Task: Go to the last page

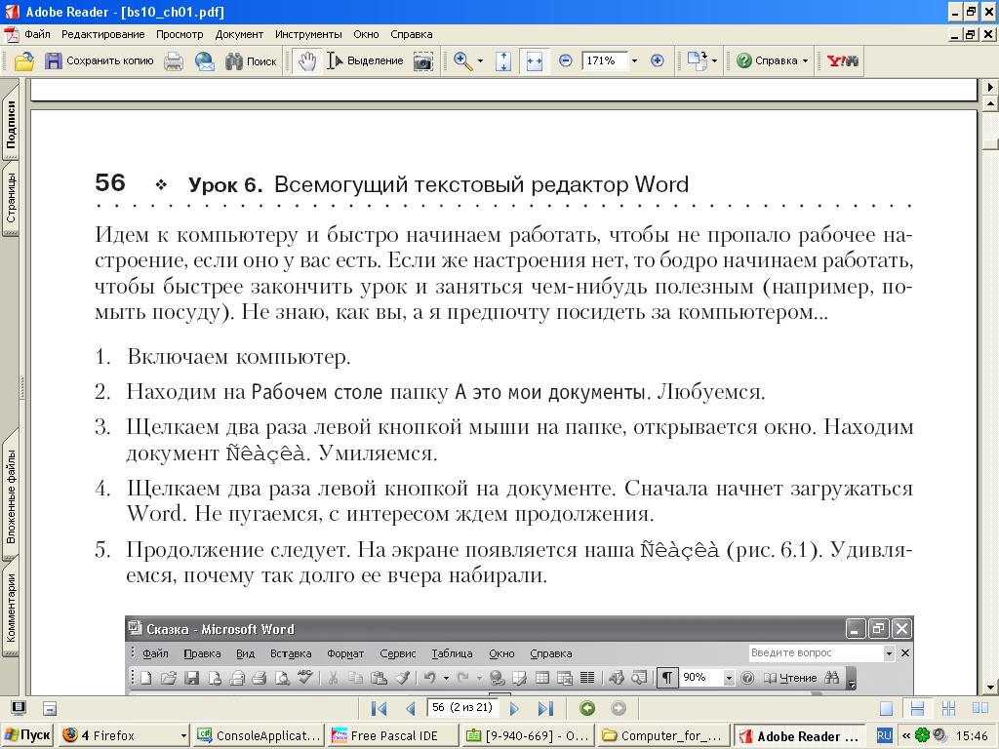Action: tap(545, 708)
